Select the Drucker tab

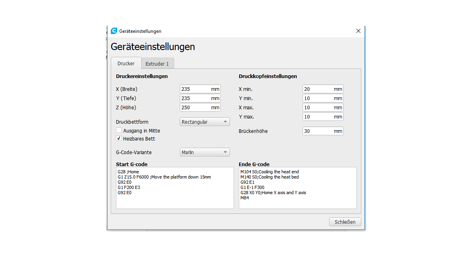click(126, 64)
